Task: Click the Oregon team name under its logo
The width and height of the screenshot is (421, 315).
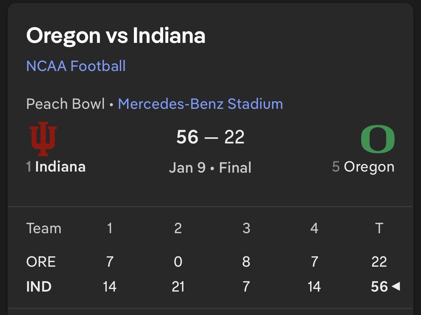Action: (369, 167)
